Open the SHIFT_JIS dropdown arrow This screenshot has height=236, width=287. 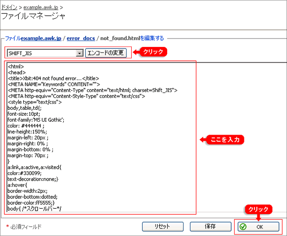pyautogui.click(x=80, y=53)
